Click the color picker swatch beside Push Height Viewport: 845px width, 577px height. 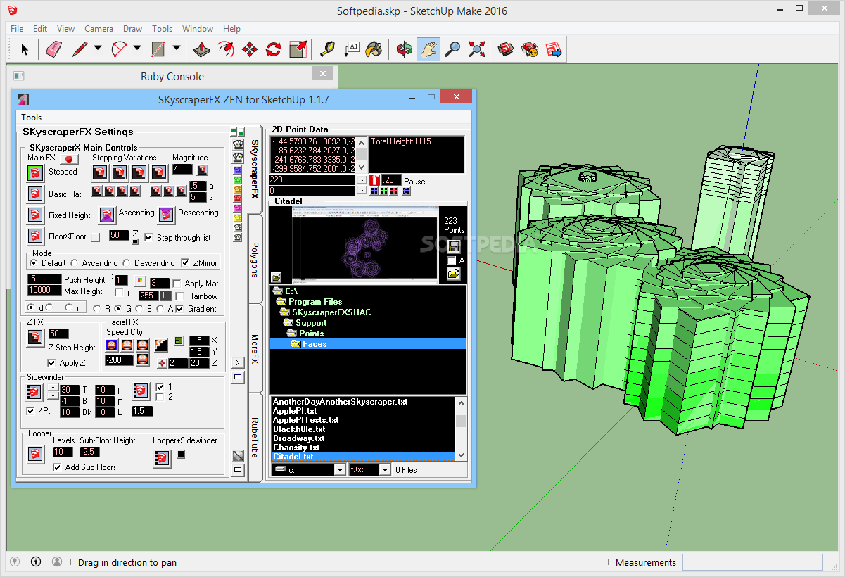[139, 282]
